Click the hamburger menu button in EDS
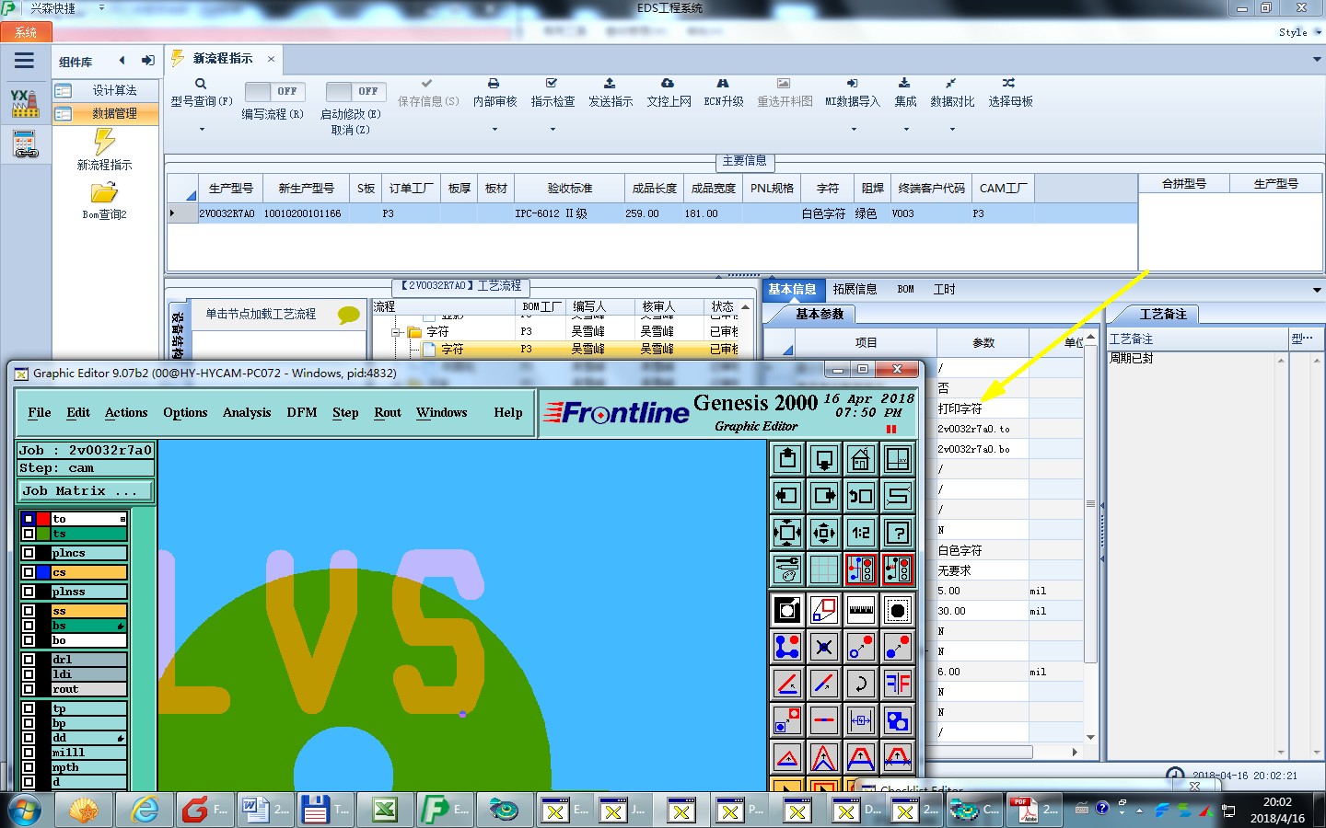 (x=25, y=61)
